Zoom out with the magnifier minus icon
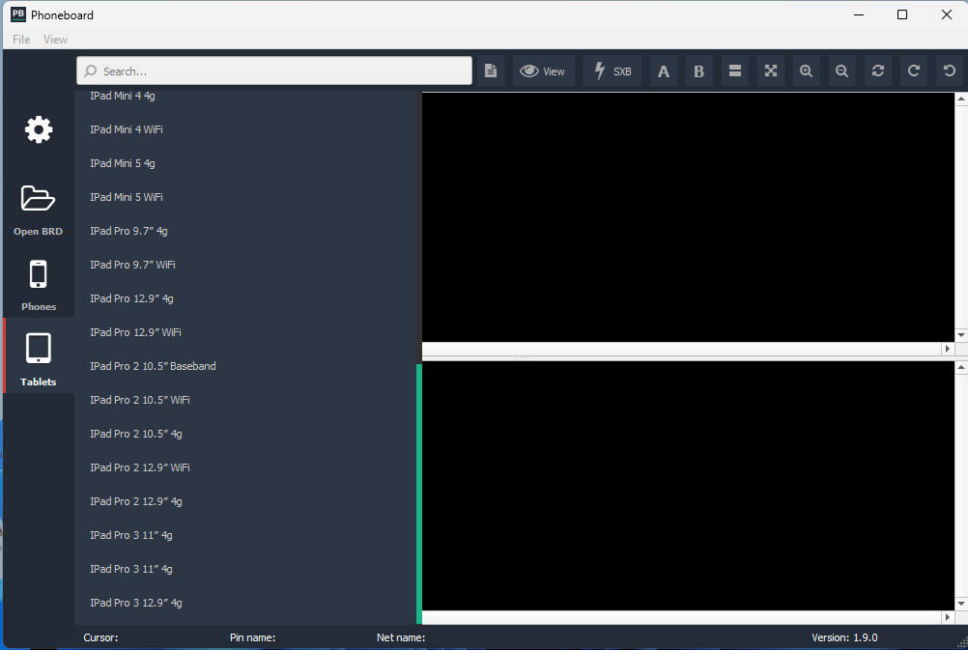This screenshot has width=968, height=650. (x=841, y=71)
